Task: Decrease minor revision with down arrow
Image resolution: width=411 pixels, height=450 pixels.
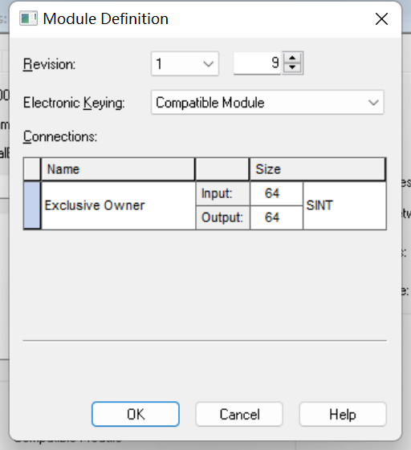Action: click(x=292, y=67)
